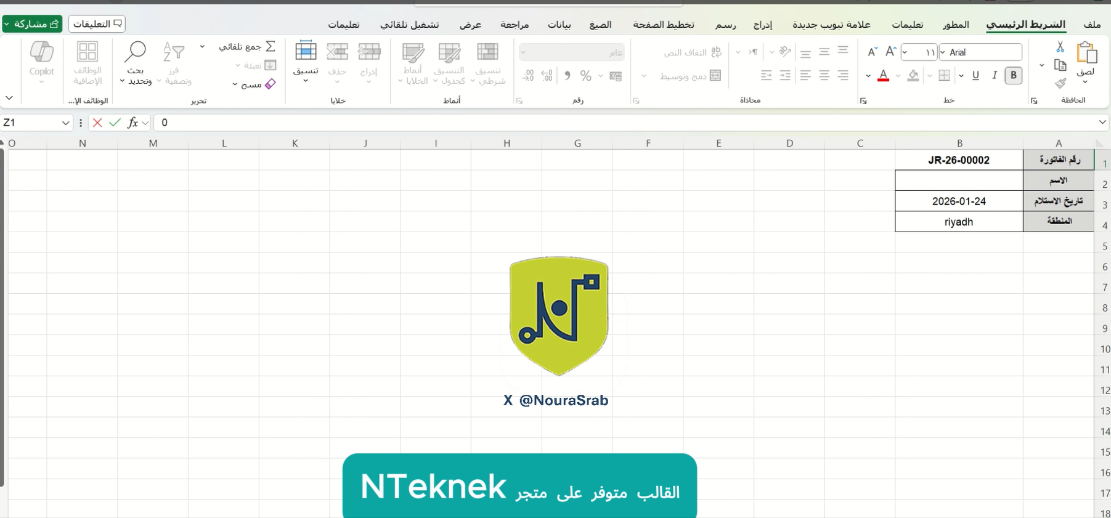Click the Paste clipboard icon
The width and height of the screenshot is (1111, 518).
coord(1086,53)
